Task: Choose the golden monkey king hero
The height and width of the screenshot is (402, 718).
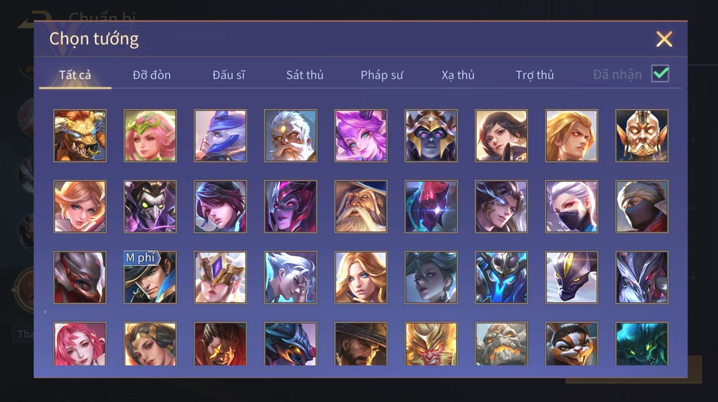Action: click(x=431, y=344)
